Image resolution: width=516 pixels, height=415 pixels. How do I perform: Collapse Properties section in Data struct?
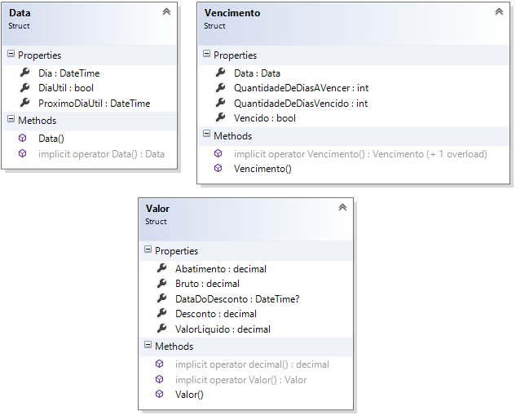[11, 55]
